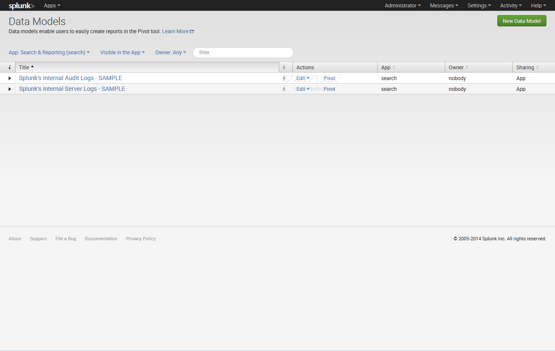Click into the filter text field
This screenshot has width=555, height=351.
click(x=243, y=53)
